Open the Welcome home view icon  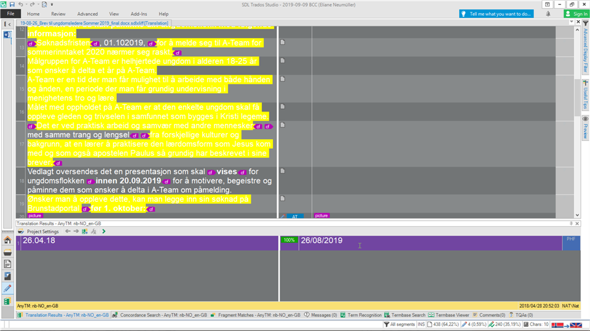tap(7, 240)
